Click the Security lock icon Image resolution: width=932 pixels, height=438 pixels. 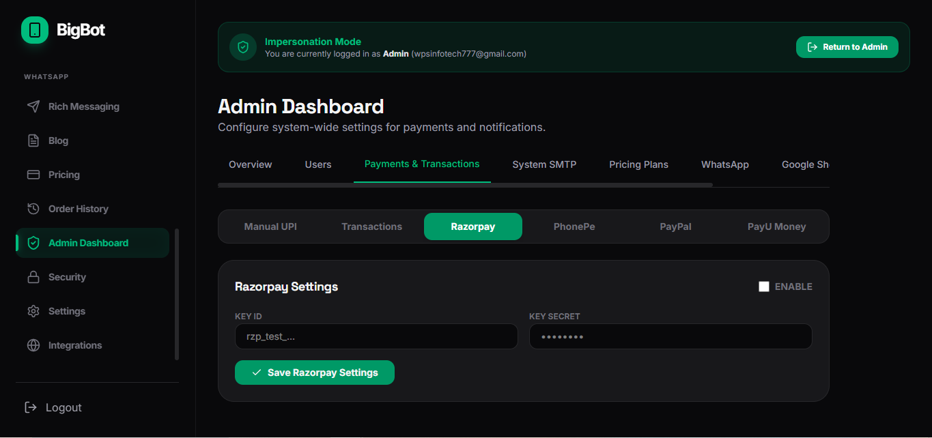point(33,277)
